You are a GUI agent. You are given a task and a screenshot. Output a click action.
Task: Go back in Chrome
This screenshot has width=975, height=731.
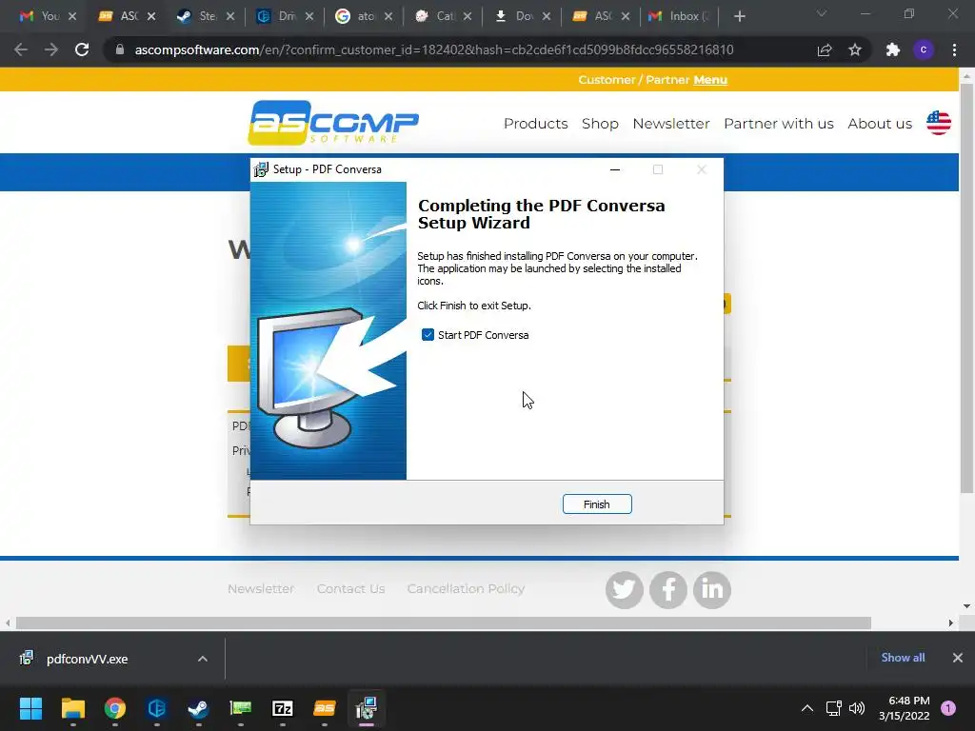tap(21, 49)
